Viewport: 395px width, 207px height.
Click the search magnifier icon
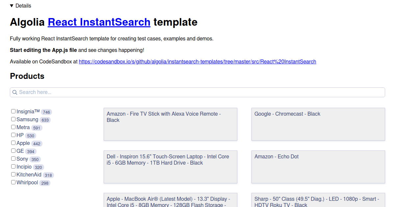click(x=15, y=92)
